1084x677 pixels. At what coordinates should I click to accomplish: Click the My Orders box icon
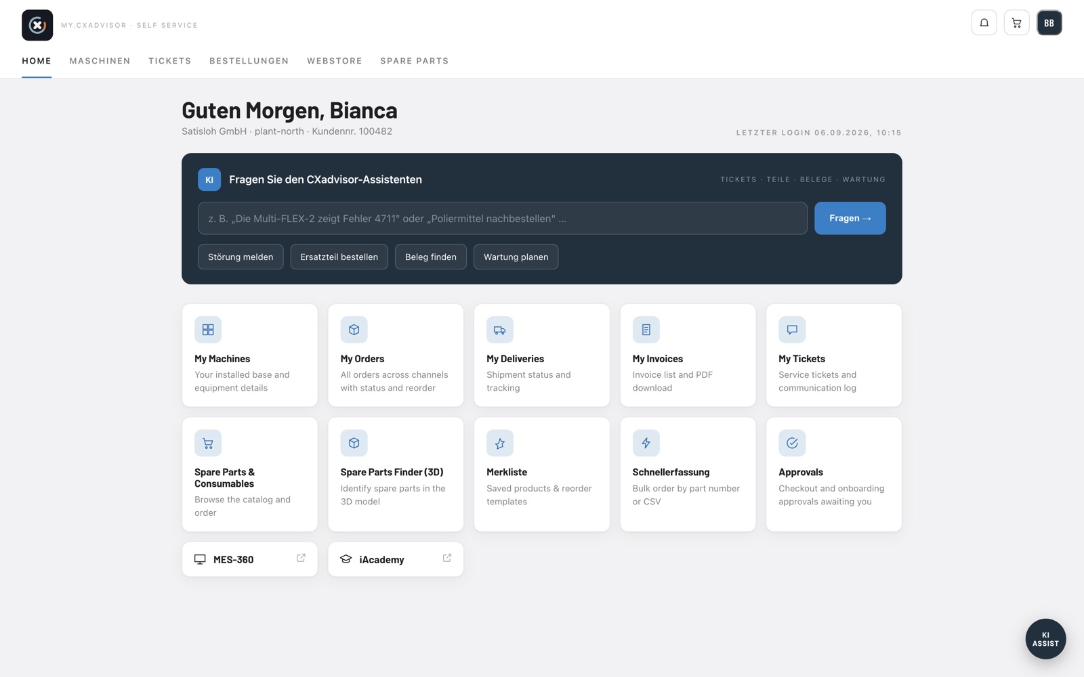(x=354, y=330)
